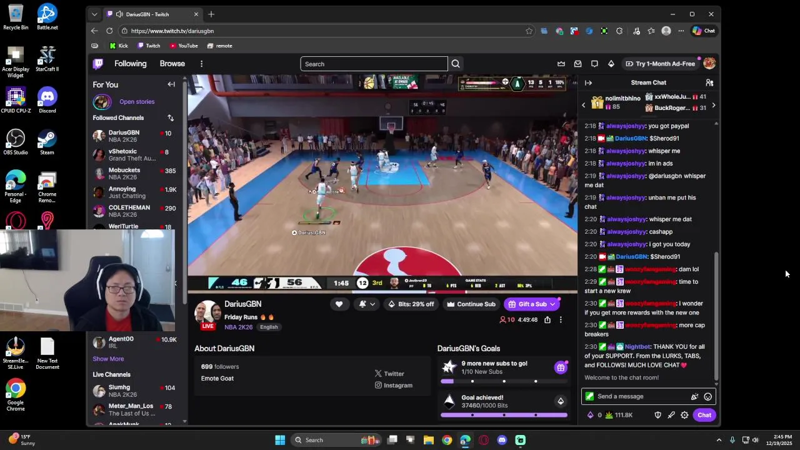
Task: Toggle volume speaker icon in tray
Action: [x=755, y=440]
